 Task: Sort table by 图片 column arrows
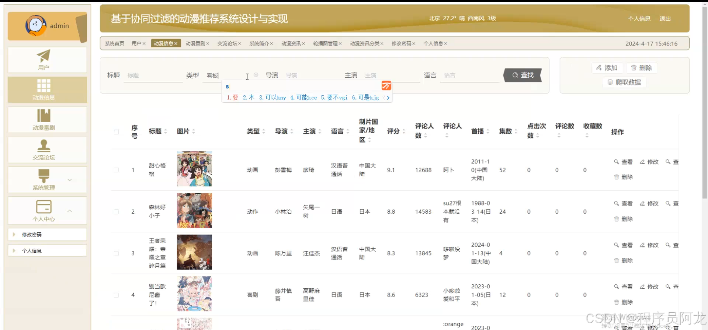194,131
